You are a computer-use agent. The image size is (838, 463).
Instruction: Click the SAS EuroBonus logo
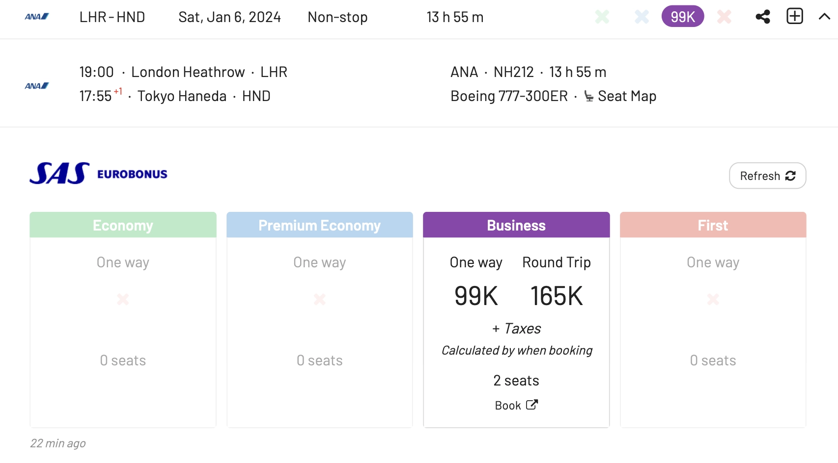click(x=98, y=174)
